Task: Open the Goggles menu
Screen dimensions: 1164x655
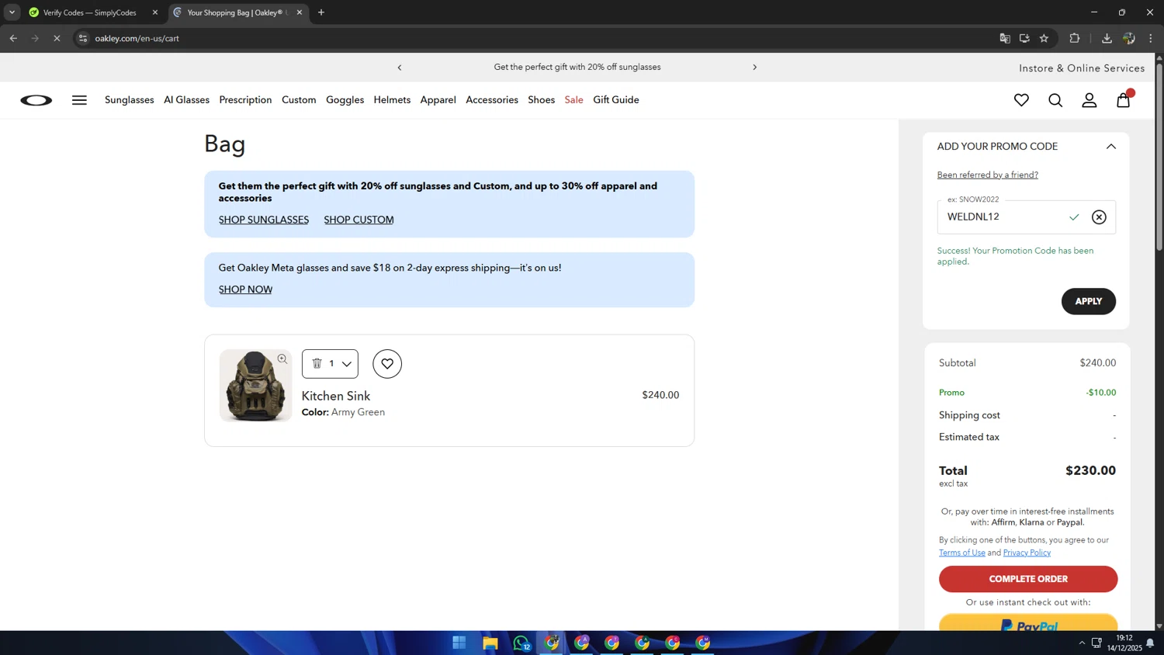Action: pyautogui.click(x=345, y=100)
